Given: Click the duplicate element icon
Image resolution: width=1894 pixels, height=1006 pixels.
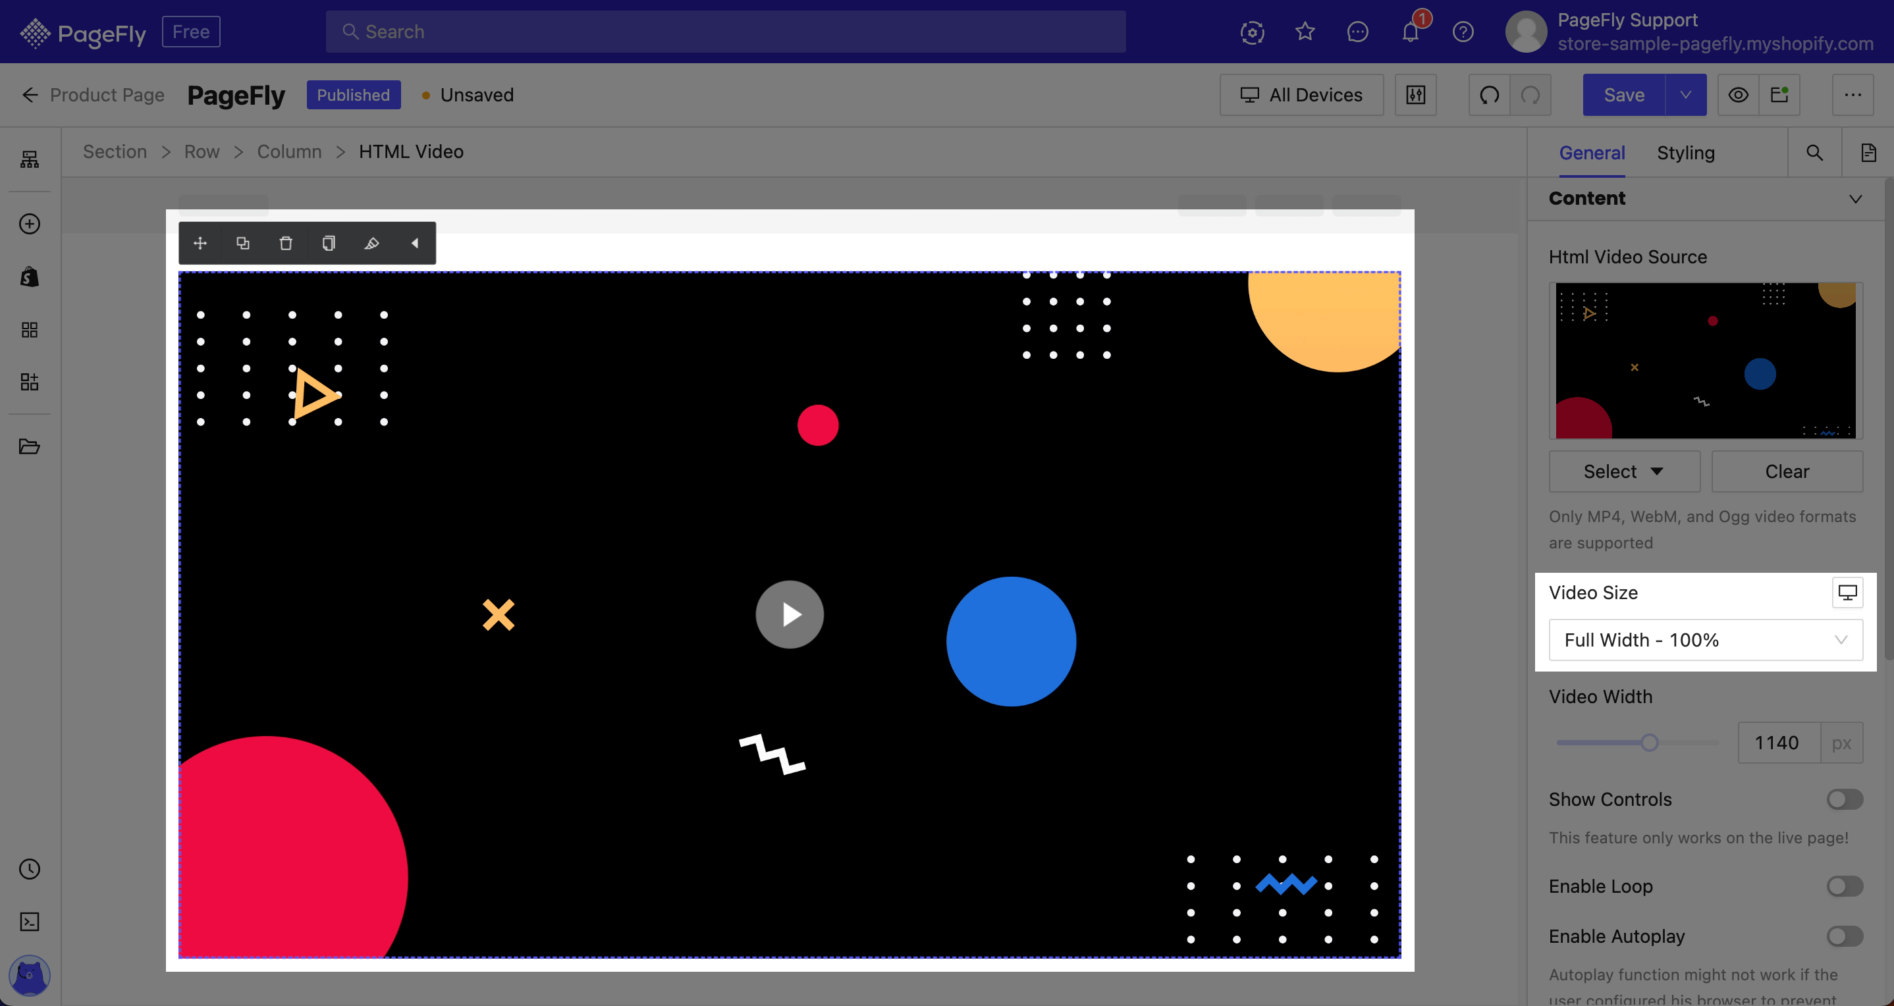Looking at the screenshot, I should 242,243.
